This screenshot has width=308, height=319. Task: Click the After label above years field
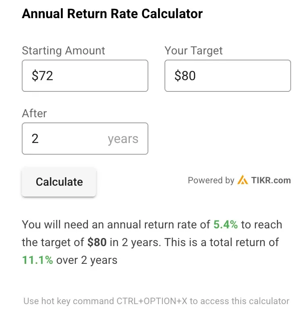(34, 113)
